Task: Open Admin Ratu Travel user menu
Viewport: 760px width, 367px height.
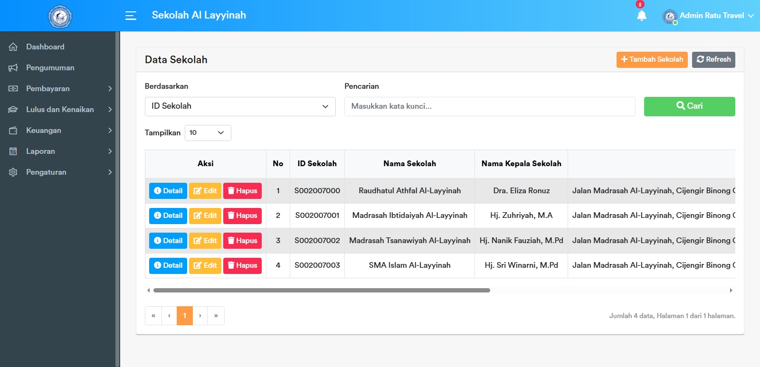Action: [x=708, y=16]
